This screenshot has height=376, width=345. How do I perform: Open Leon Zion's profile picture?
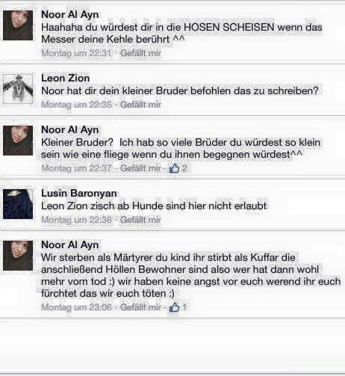click(x=18, y=88)
